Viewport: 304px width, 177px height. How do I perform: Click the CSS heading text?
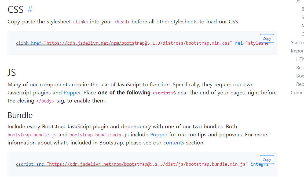16,9
